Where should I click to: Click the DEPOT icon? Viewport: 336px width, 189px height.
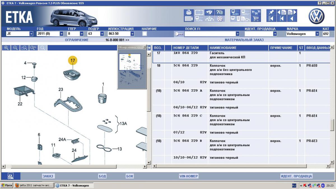click(245, 12)
